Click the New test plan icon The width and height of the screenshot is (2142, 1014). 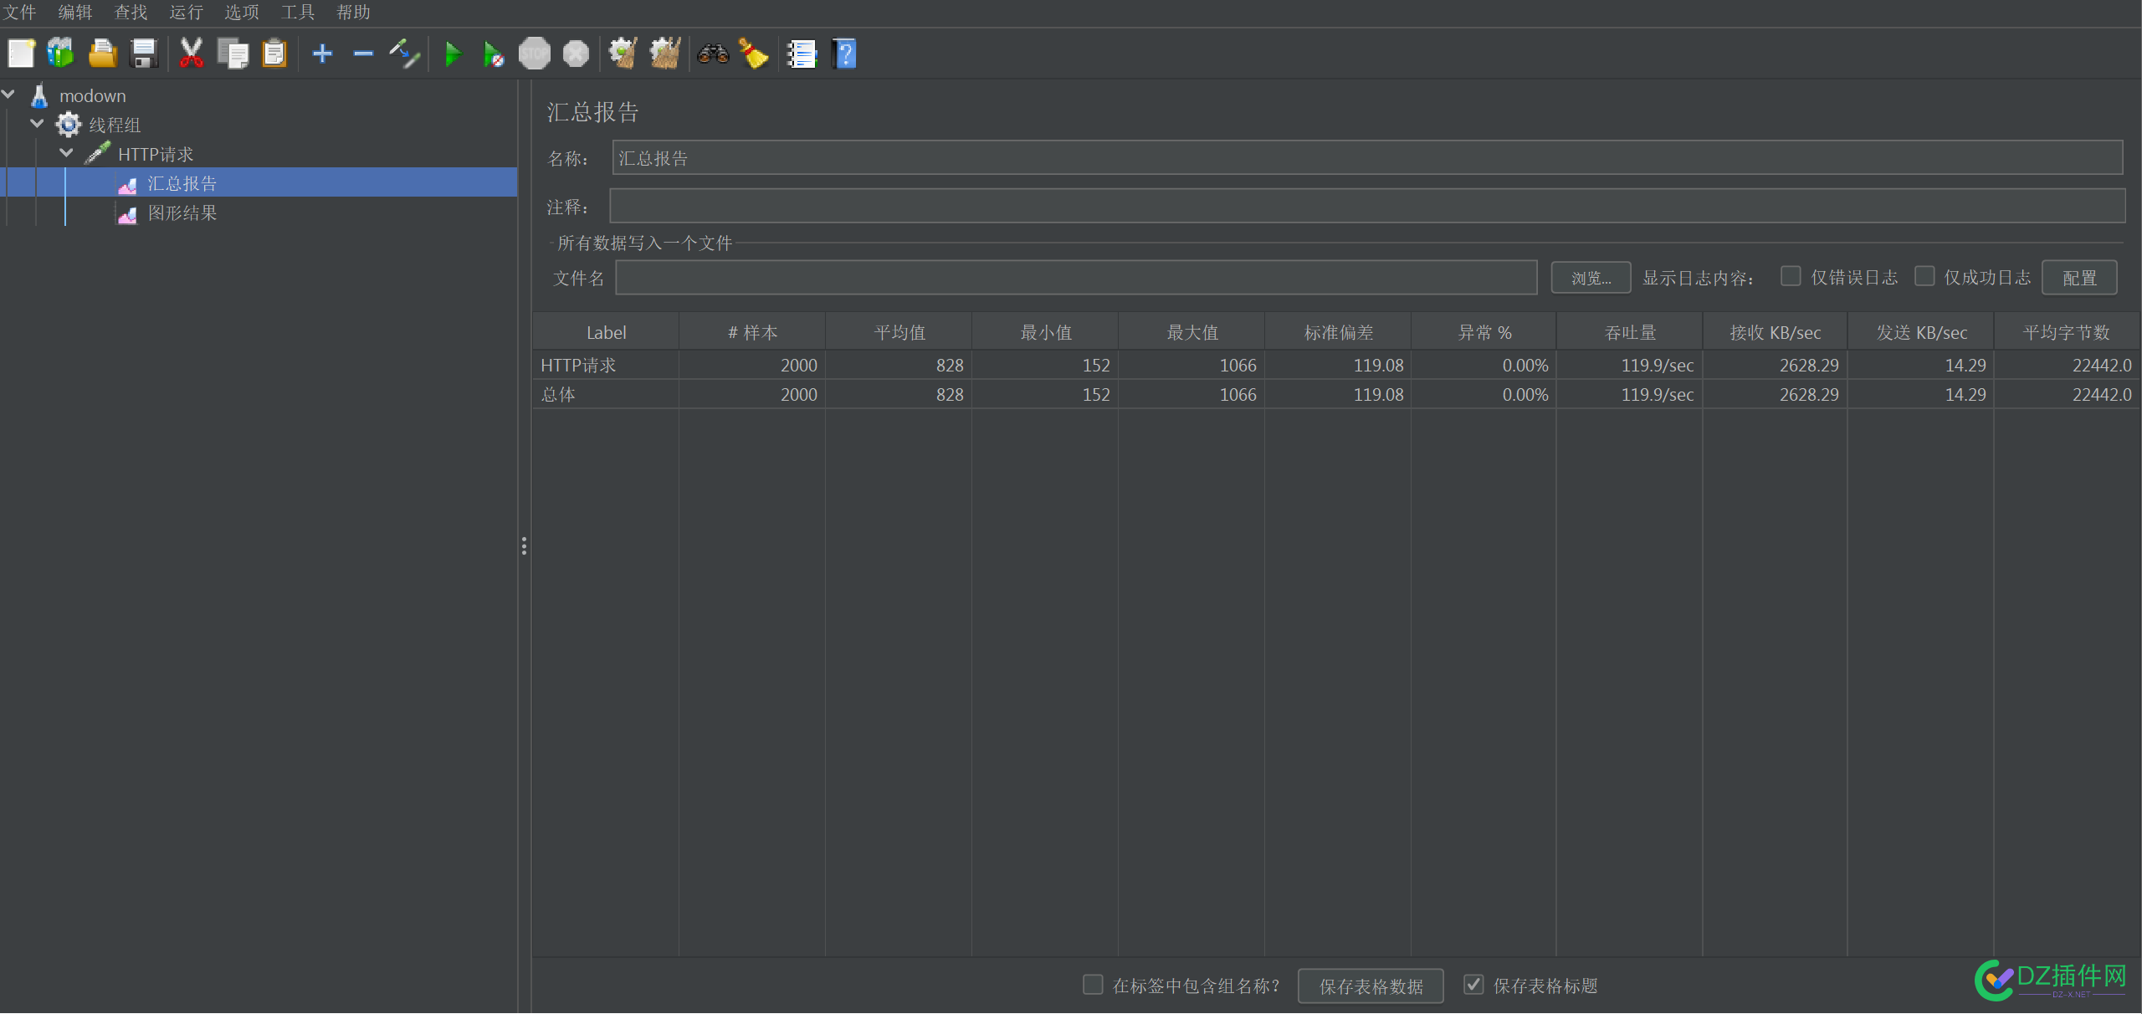tap(21, 54)
